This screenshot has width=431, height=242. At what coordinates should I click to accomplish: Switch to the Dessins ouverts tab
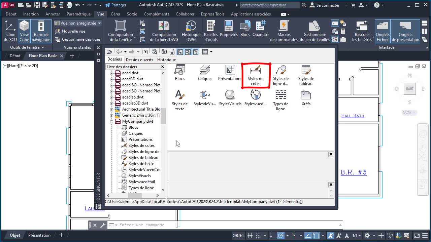click(x=139, y=60)
